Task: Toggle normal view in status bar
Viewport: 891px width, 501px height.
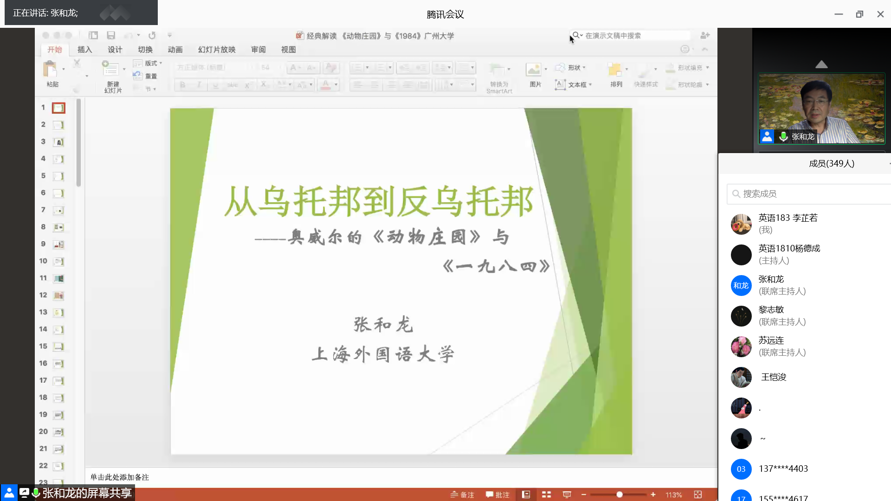Action: click(x=526, y=495)
